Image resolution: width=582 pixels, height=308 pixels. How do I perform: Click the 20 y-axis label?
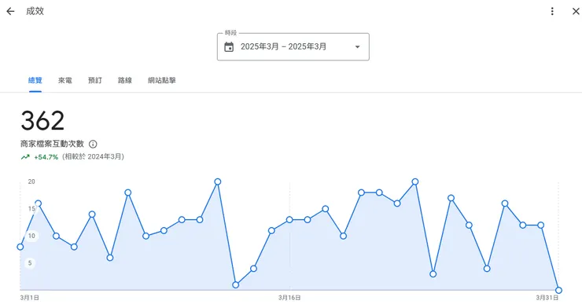click(31, 181)
